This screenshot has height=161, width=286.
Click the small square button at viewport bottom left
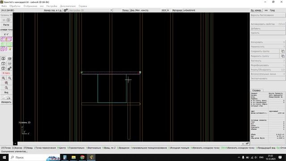click(15, 144)
